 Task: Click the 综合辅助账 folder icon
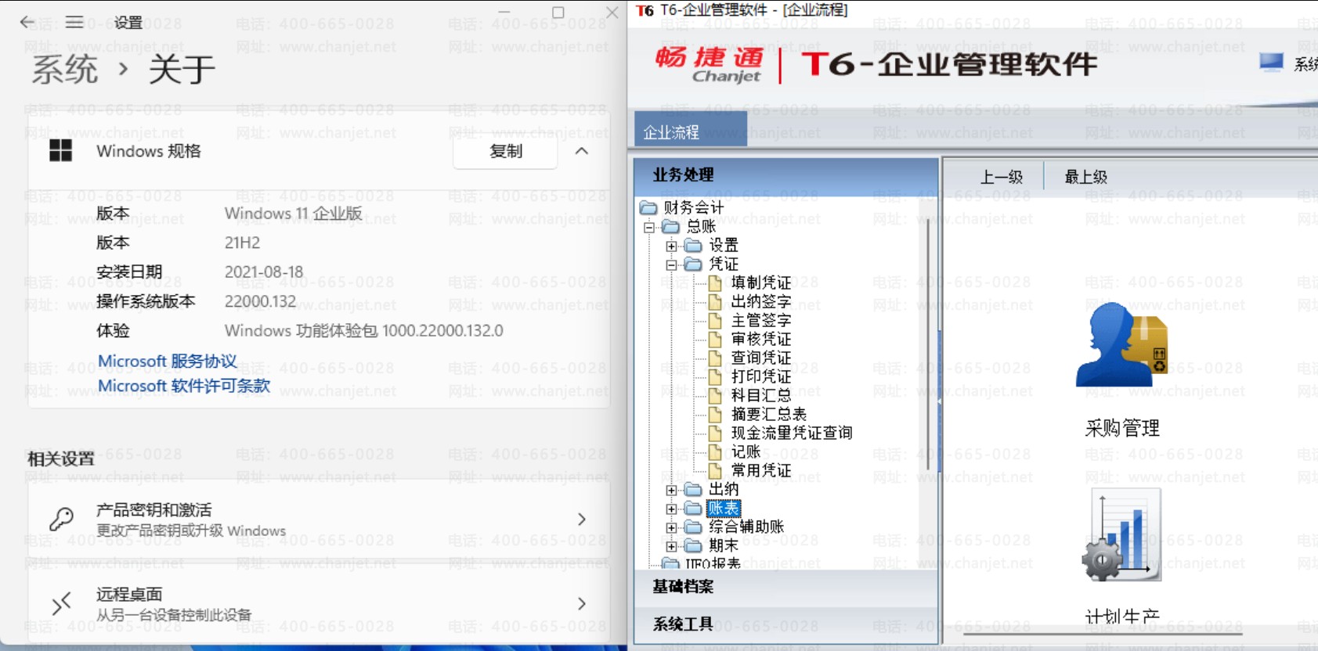click(692, 527)
